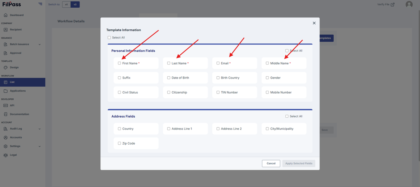Expand the Settings chevron

coord(40,146)
